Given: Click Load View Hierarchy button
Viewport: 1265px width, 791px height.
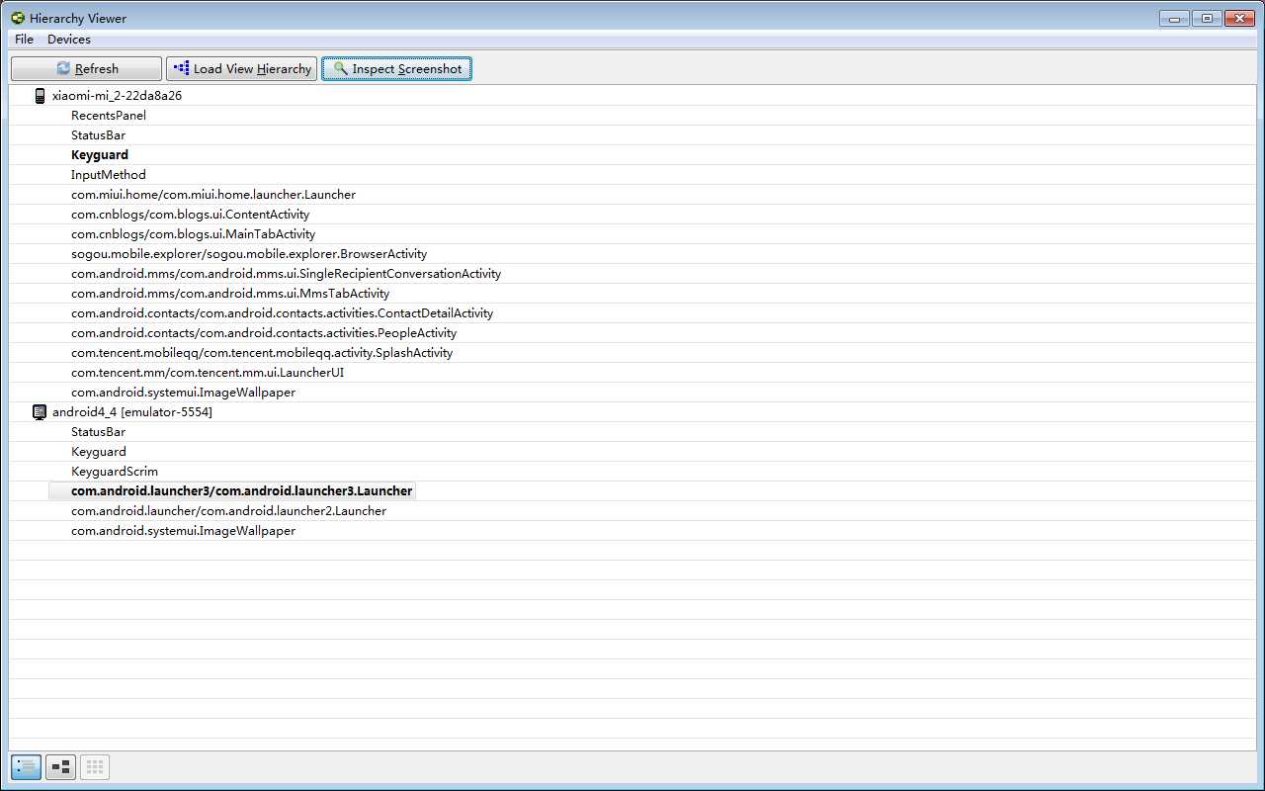Looking at the screenshot, I should (x=242, y=68).
